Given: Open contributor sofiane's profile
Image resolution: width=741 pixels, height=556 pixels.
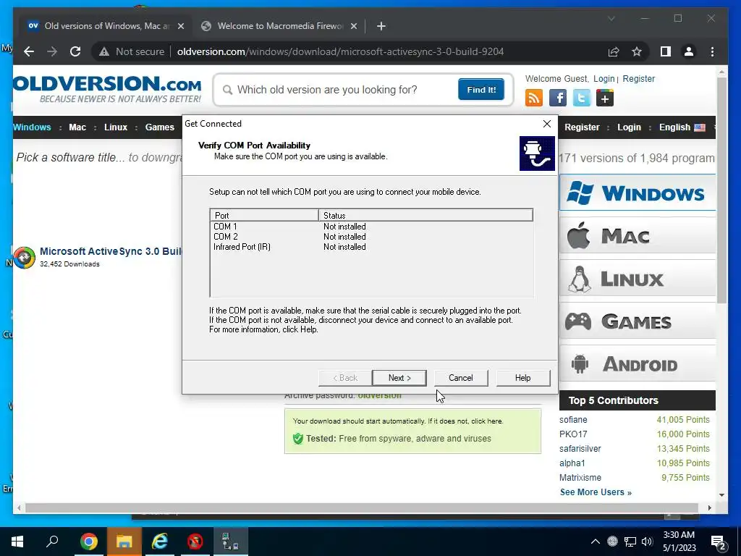Looking at the screenshot, I should click(x=573, y=420).
